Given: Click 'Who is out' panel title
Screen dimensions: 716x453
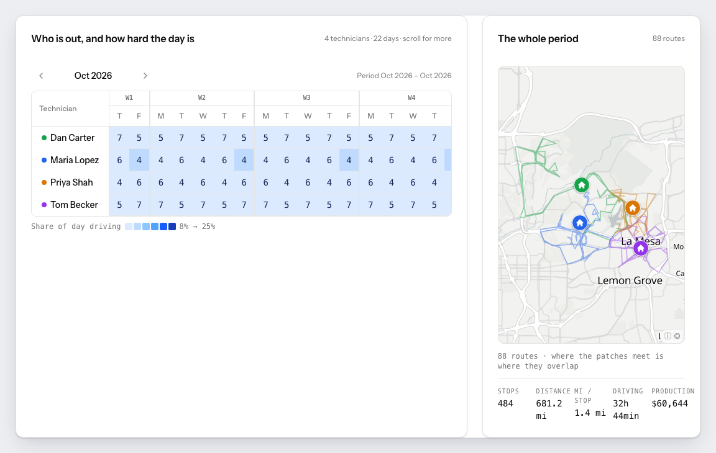Looking at the screenshot, I should coord(112,38).
